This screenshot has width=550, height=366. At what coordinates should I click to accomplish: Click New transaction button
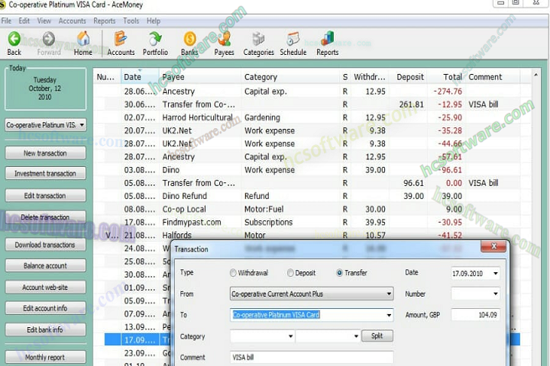(x=45, y=153)
